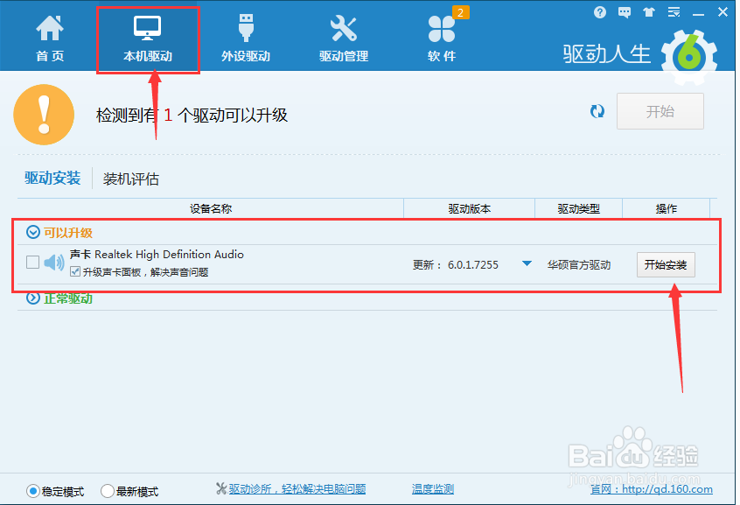The image size is (740, 505).
Task: Click the speaker icon beside Realtek audio
Action: (54, 260)
